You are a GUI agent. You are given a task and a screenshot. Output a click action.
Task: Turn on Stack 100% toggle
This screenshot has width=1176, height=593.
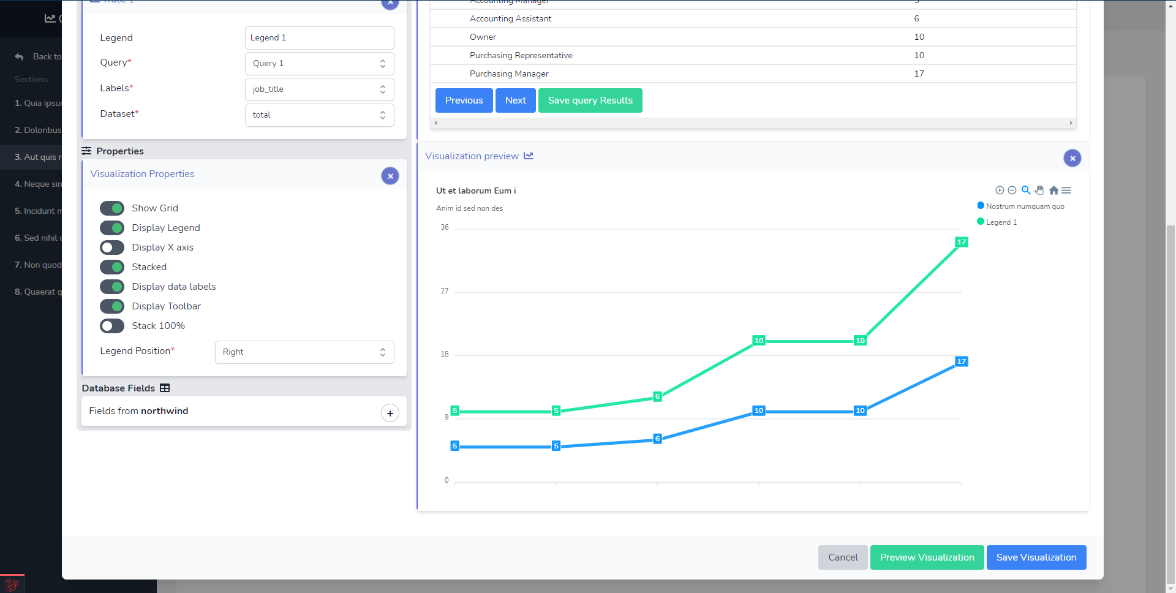click(x=112, y=326)
